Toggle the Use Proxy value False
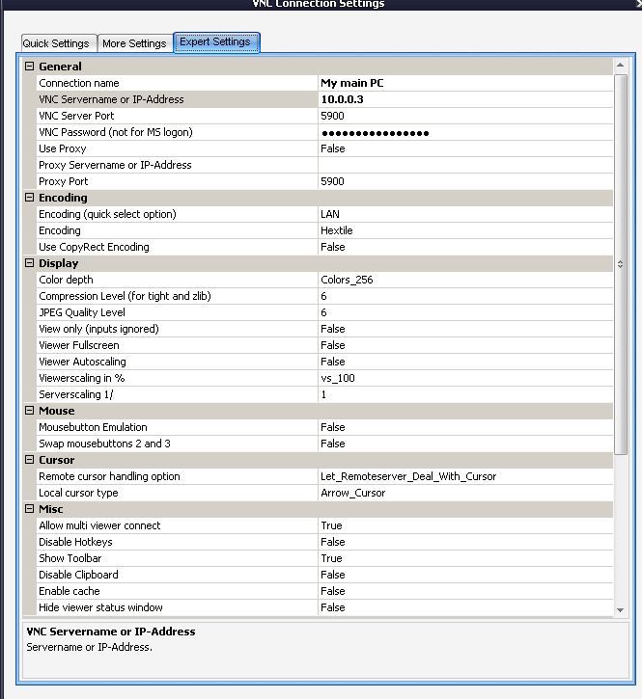642x699 pixels. pyautogui.click(x=465, y=148)
